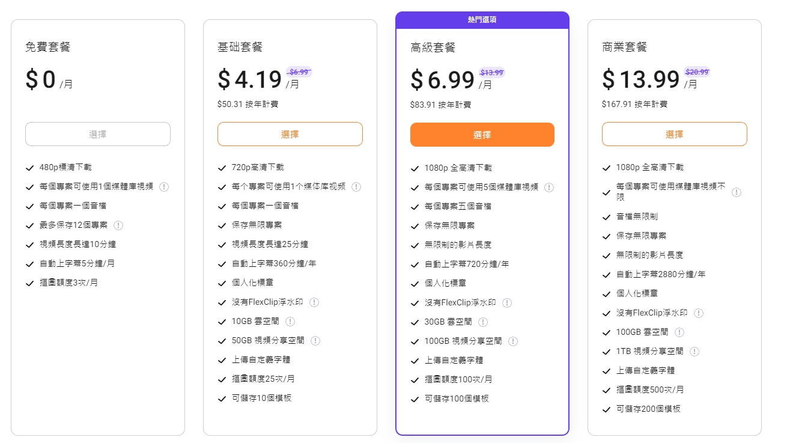Viewport: 796px width, 443px height.
Task: Click info icon next to 最多保存12個專案
Action: click(118, 225)
